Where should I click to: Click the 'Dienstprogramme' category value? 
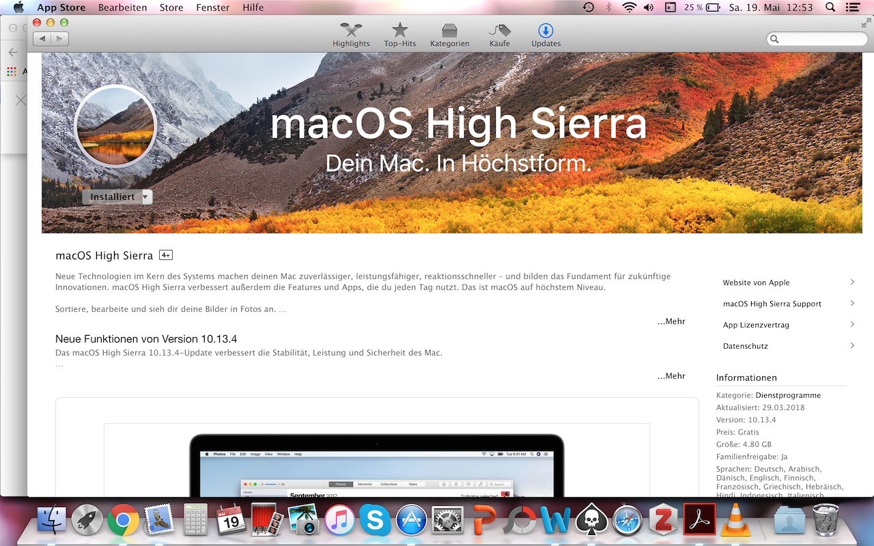coord(788,395)
